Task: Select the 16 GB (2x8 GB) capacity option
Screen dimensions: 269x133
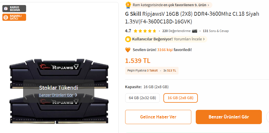Action: 181,98
